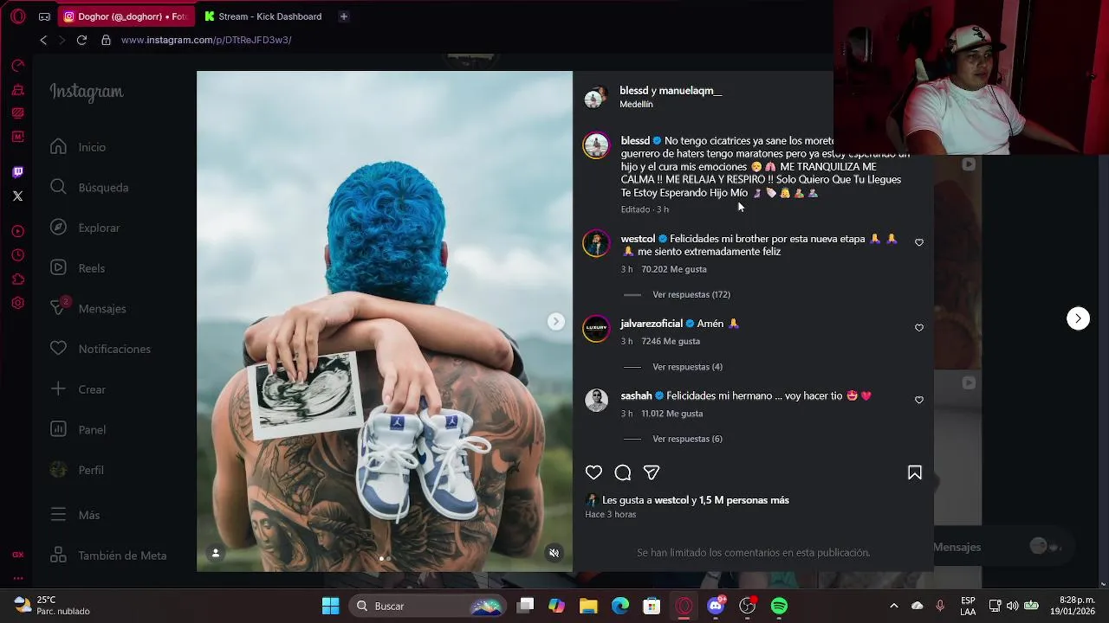View 1,5 M personas más likes
Screen dimensions: 1109x623
(744, 500)
